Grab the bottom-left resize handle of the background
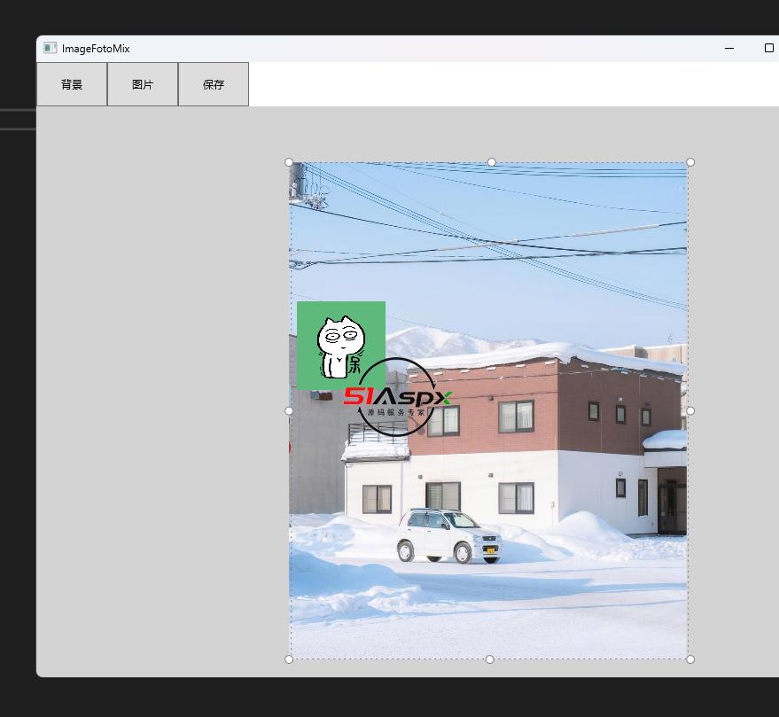The height and width of the screenshot is (717, 779). (x=289, y=659)
